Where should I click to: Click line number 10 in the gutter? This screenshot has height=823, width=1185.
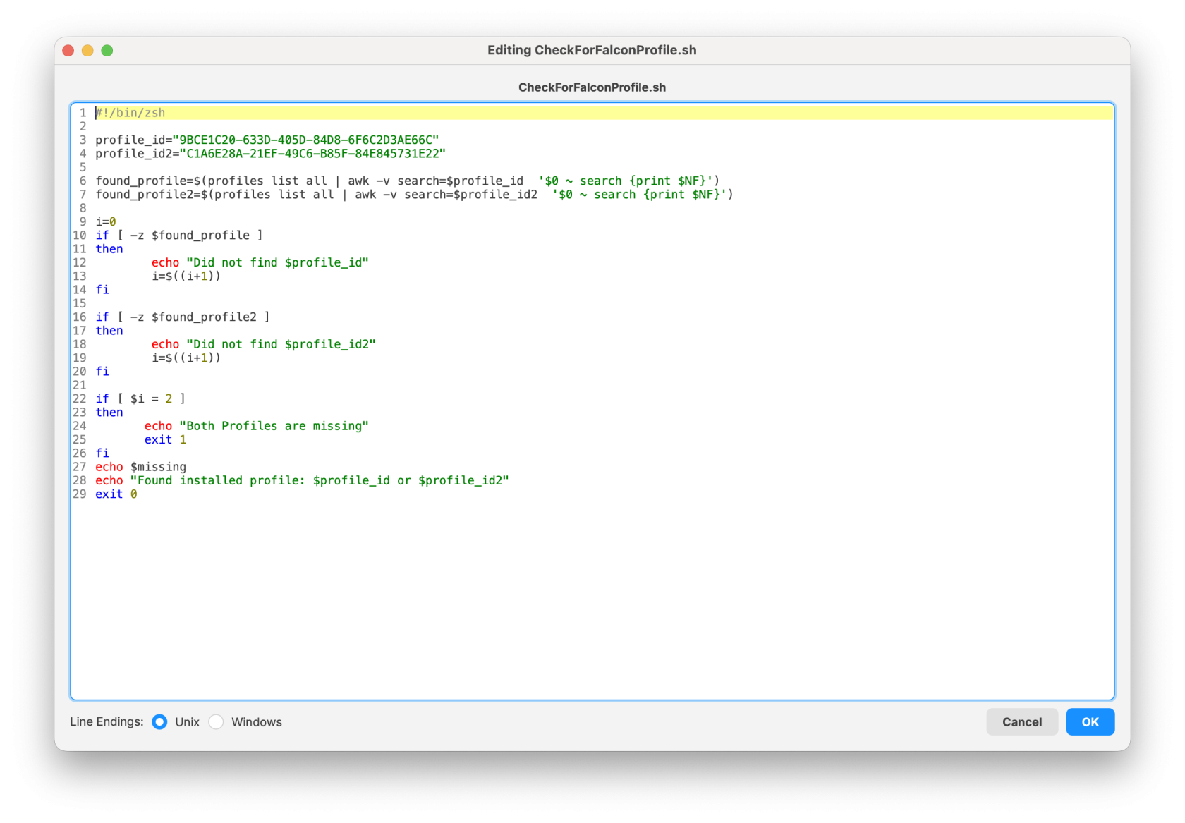pyautogui.click(x=79, y=235)
